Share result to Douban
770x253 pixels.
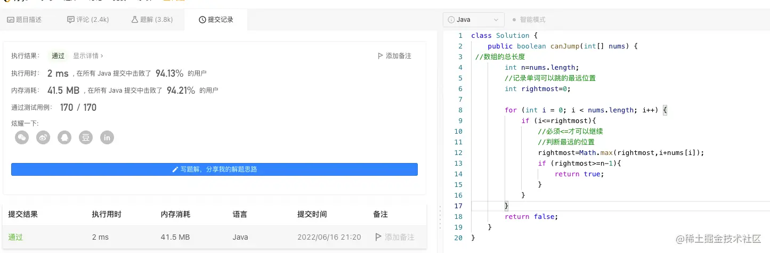86,137
